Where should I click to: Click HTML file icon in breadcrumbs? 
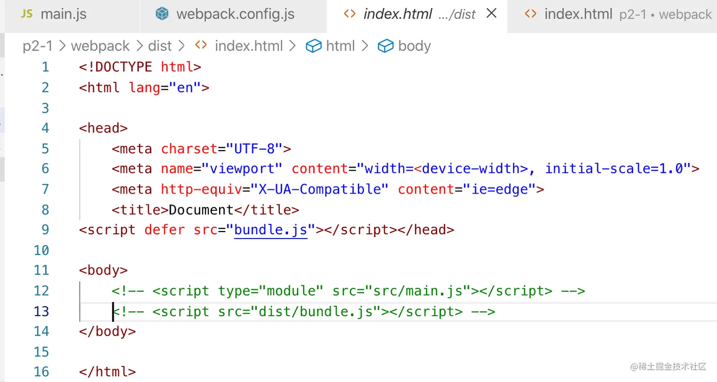click(x=201, y=46)
